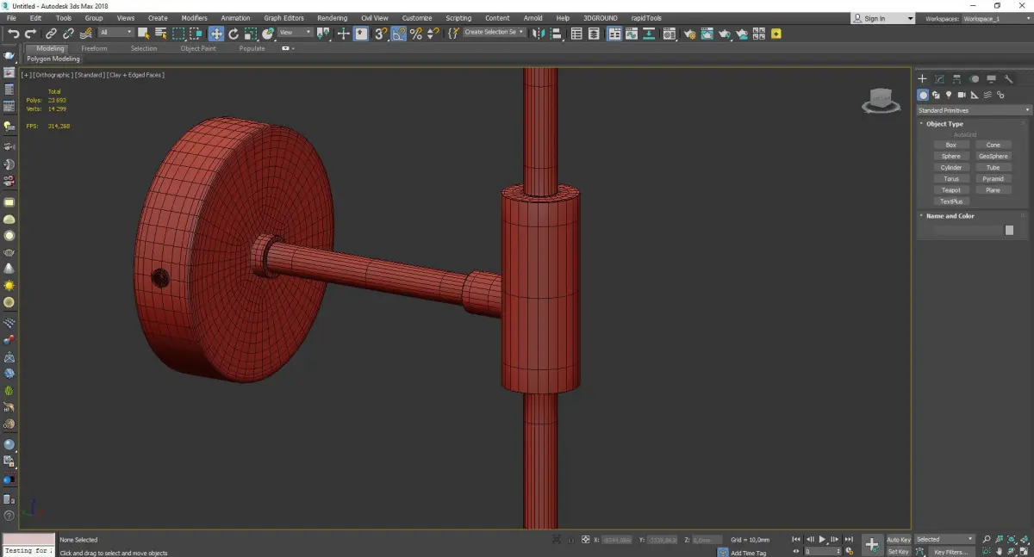Open the Workspaces dropdown

point(995,18)
